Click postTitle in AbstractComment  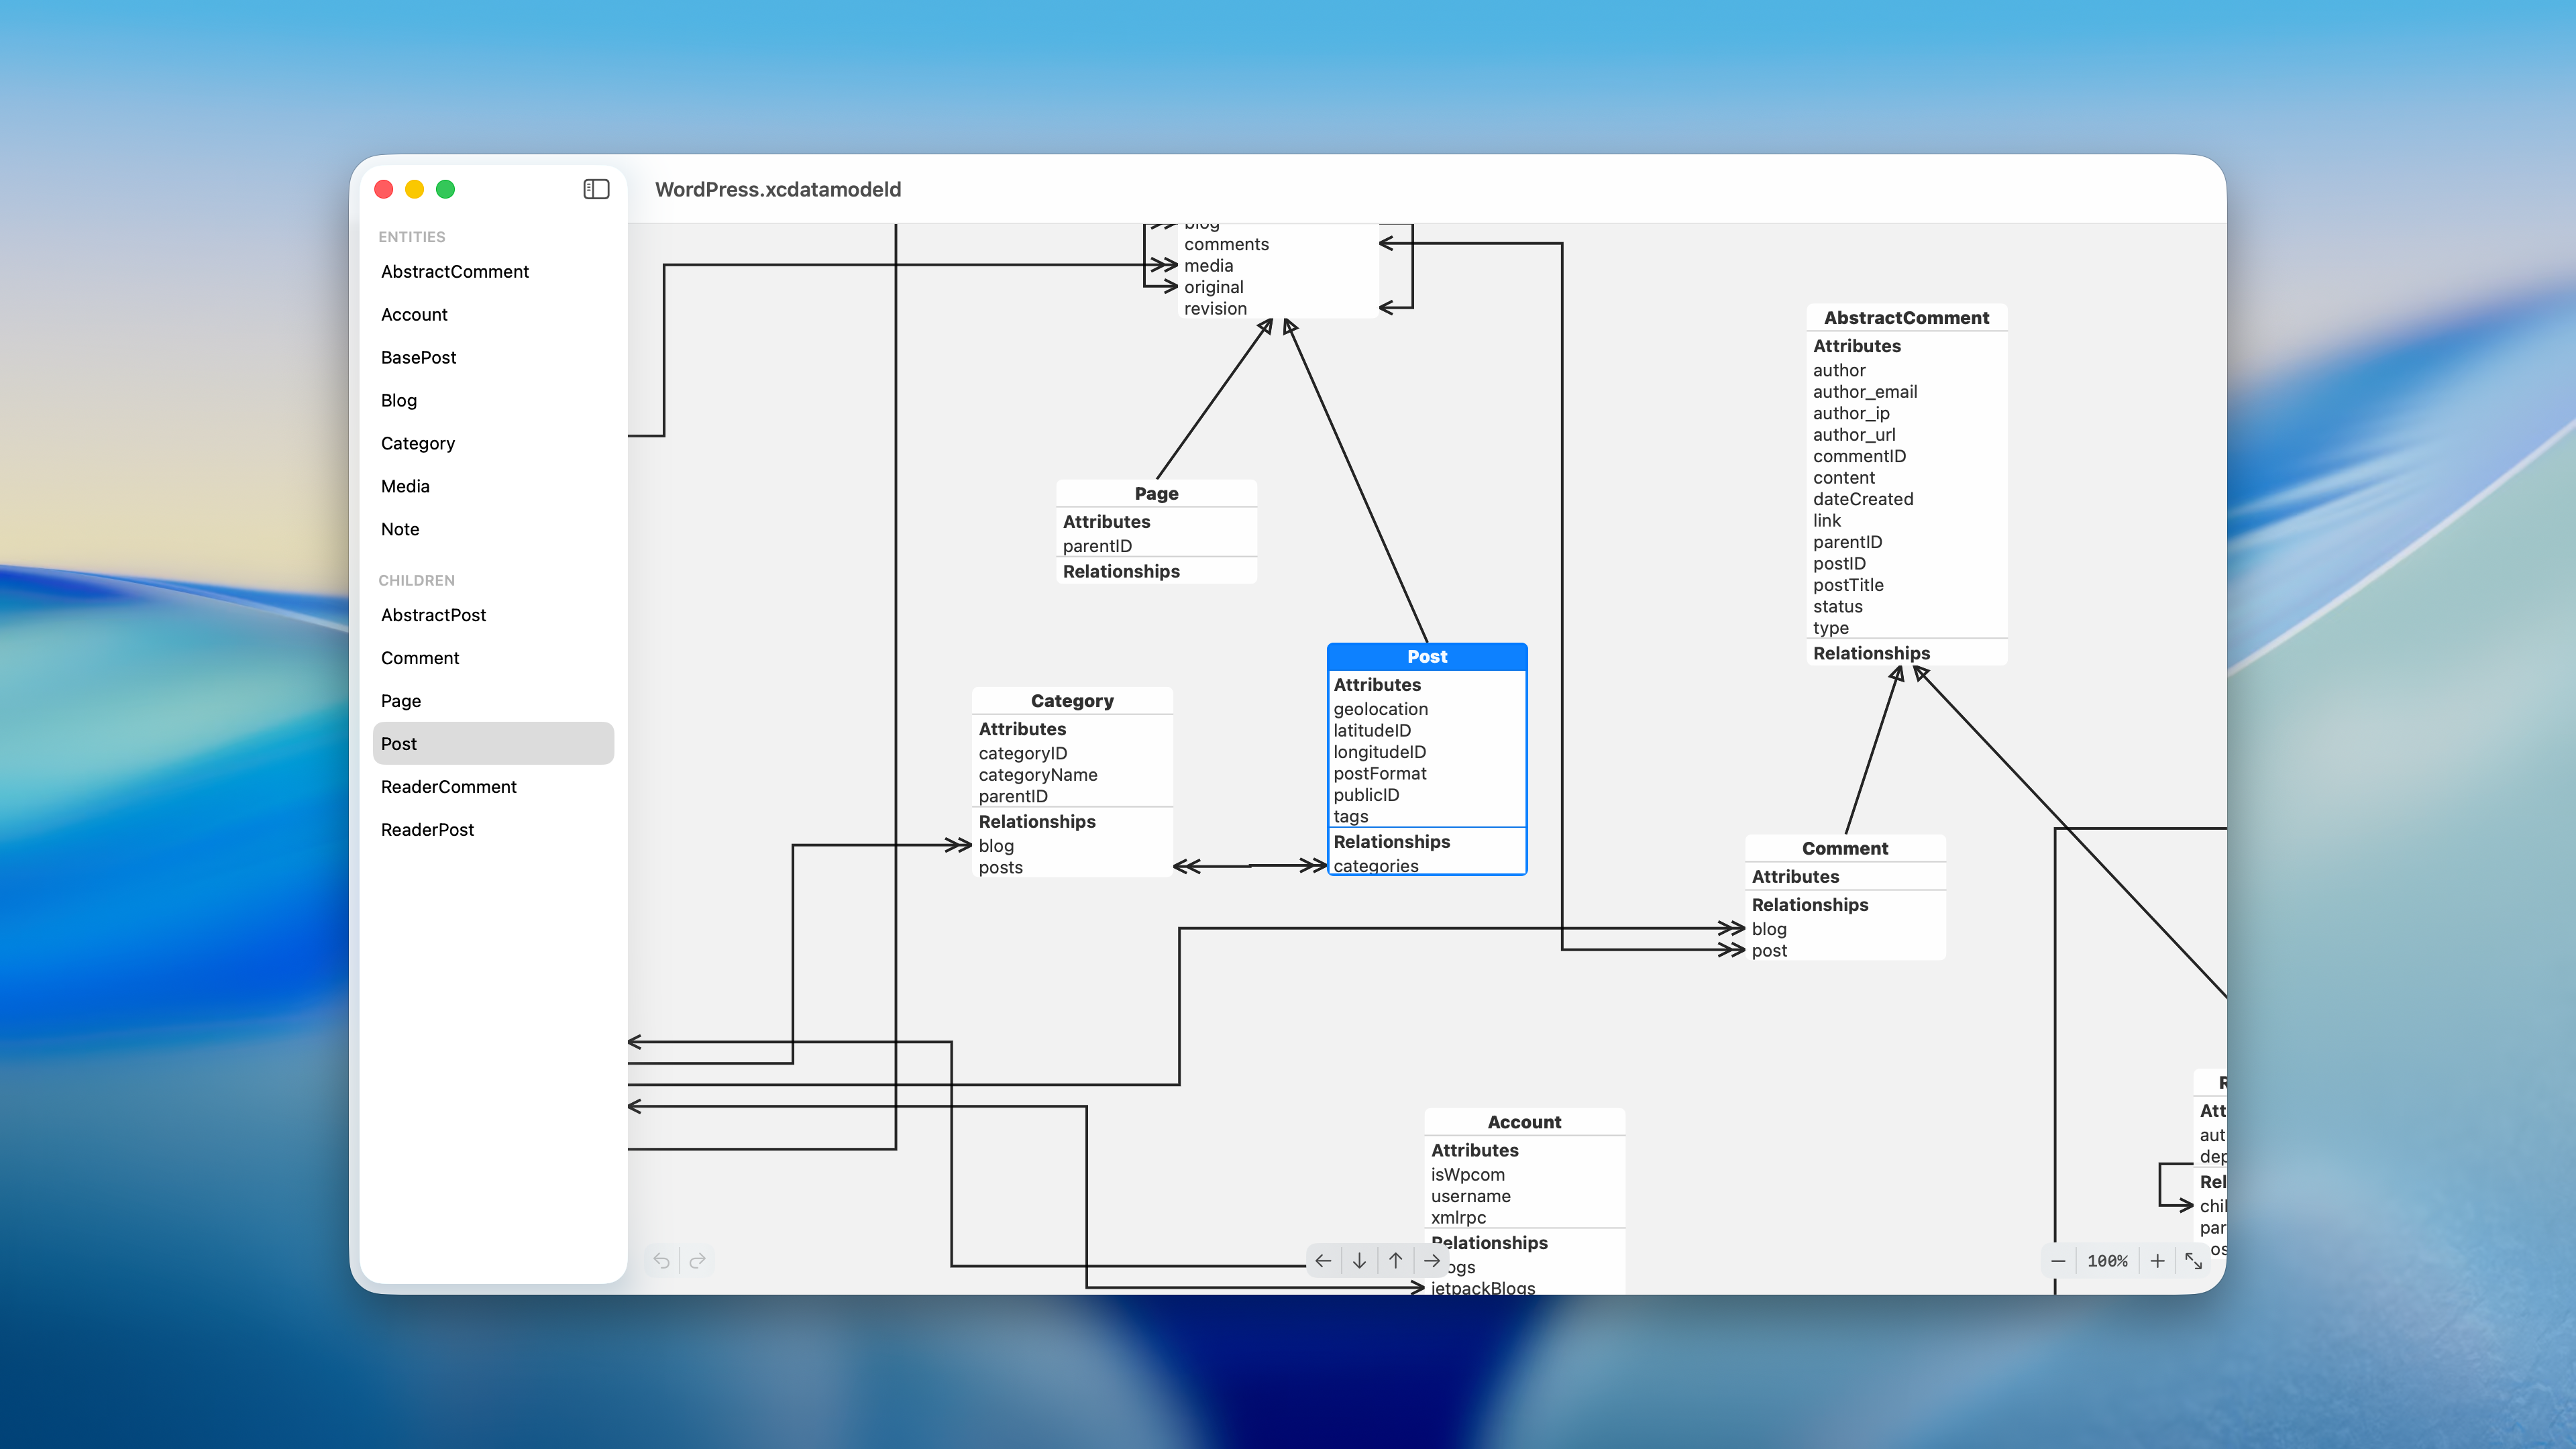[1848, 585]
